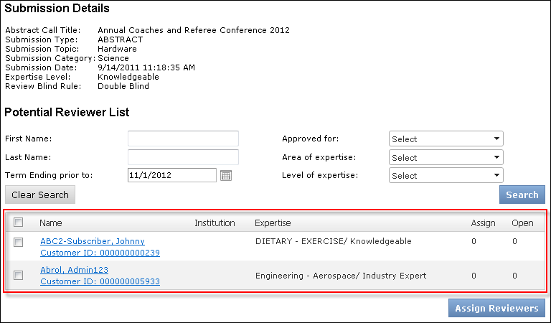Open the Abrol, Admin123 reviewer link
Screen dimensions: 551x323
74,270
